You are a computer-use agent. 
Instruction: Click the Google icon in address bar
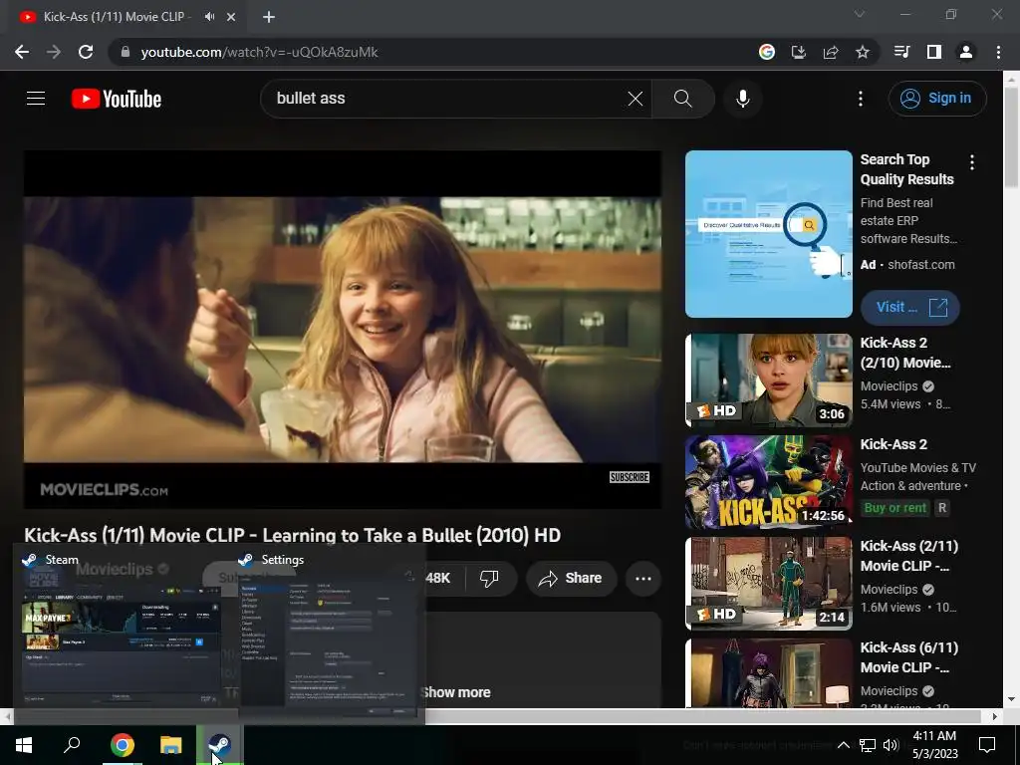[766, 52]
